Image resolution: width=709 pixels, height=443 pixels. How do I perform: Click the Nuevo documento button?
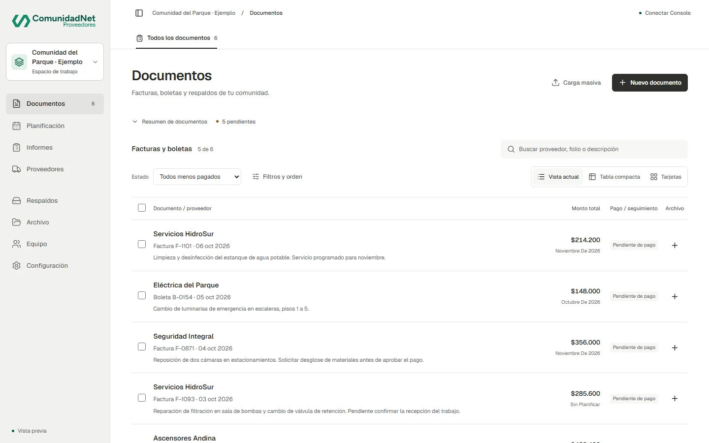(650, 83)
